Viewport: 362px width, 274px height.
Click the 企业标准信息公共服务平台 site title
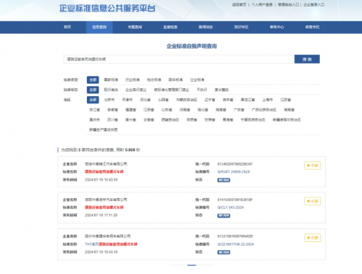pos(107,8)
